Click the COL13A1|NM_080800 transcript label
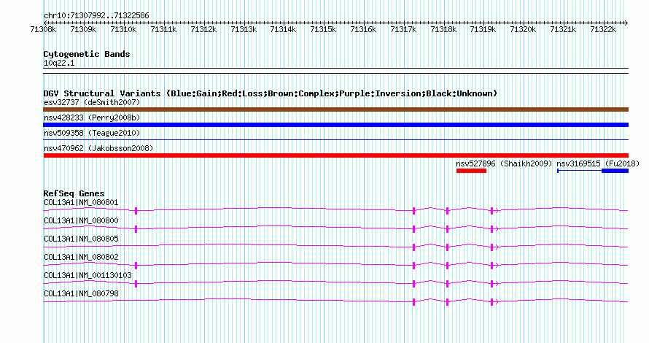649x343 pixels. point(81,221)
